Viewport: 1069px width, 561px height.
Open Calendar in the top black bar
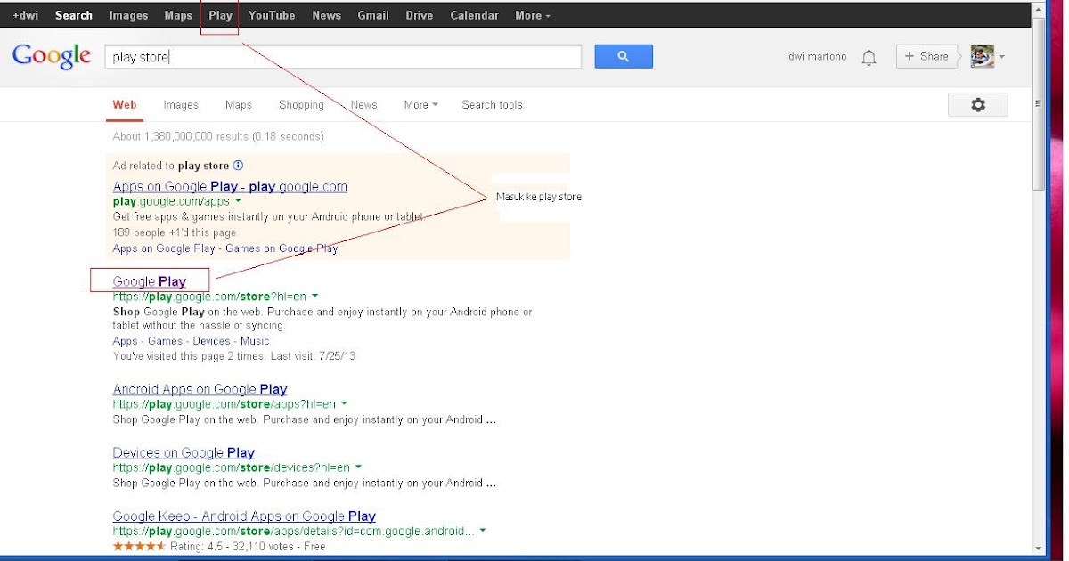(x=474, y=15)
